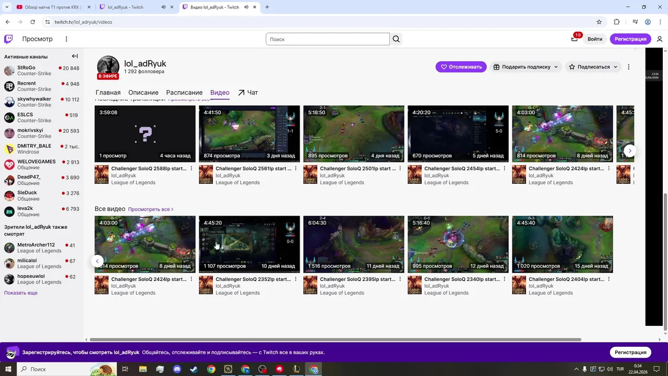Open options for Challenger SoloQ 2561lp video
This screenshot has width=668, height=376.
tap(296, 169)
